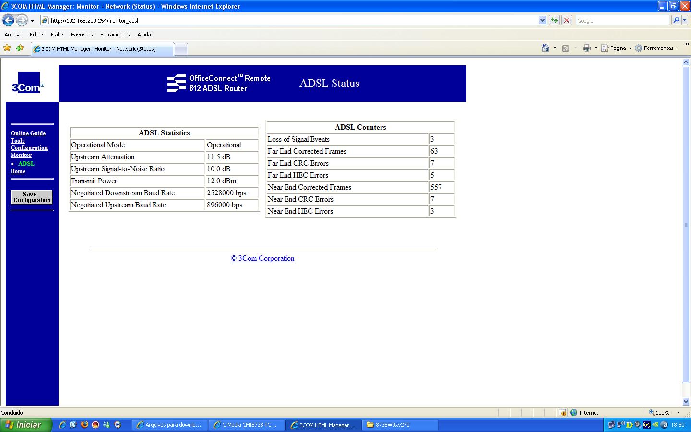Open the Ferramentas menu in menu bar

click(x=115, y=35)
